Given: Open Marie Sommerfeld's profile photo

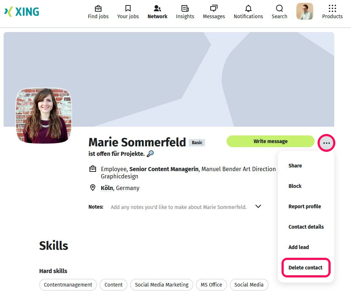Looking at the screenshot, I should pos(44,115).
